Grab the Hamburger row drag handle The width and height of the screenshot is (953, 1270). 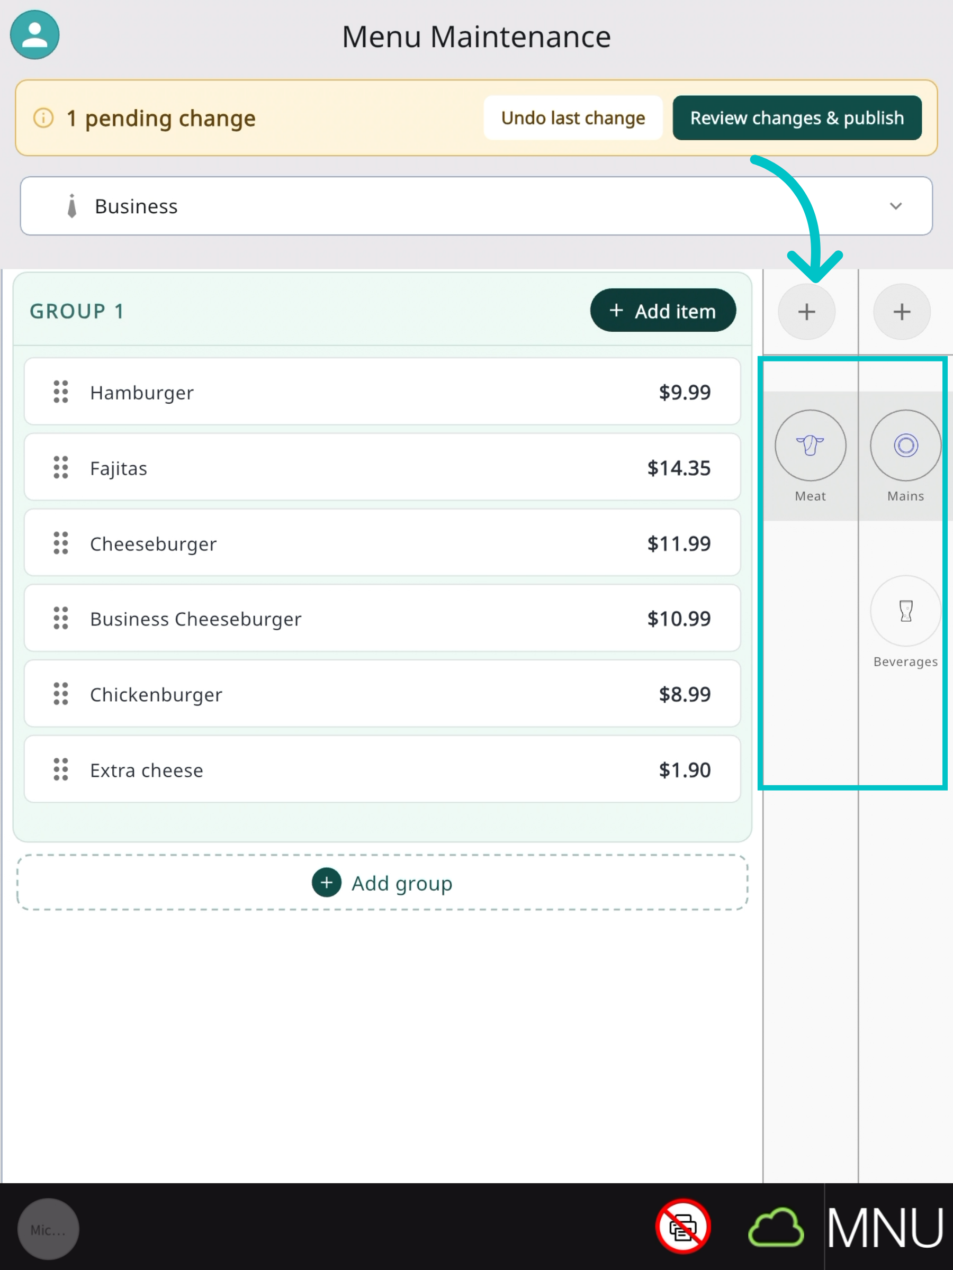(x=61, y=392)
